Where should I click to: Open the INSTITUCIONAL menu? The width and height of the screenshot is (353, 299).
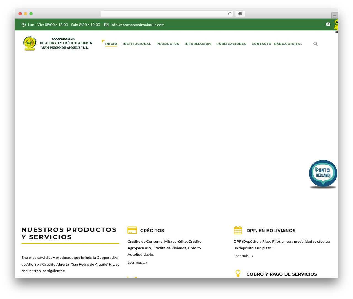[x=137, y=44]
